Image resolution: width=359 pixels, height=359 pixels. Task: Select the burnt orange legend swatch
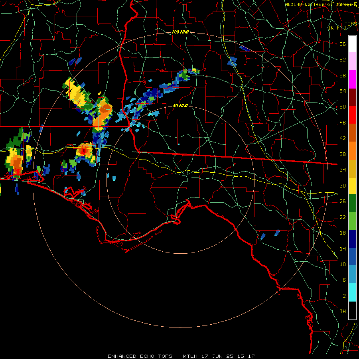pos(352,132)
